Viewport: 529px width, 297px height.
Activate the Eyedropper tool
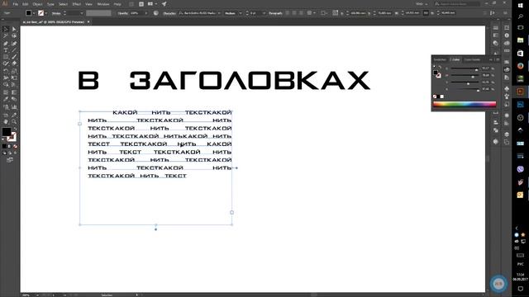[6, 99]
